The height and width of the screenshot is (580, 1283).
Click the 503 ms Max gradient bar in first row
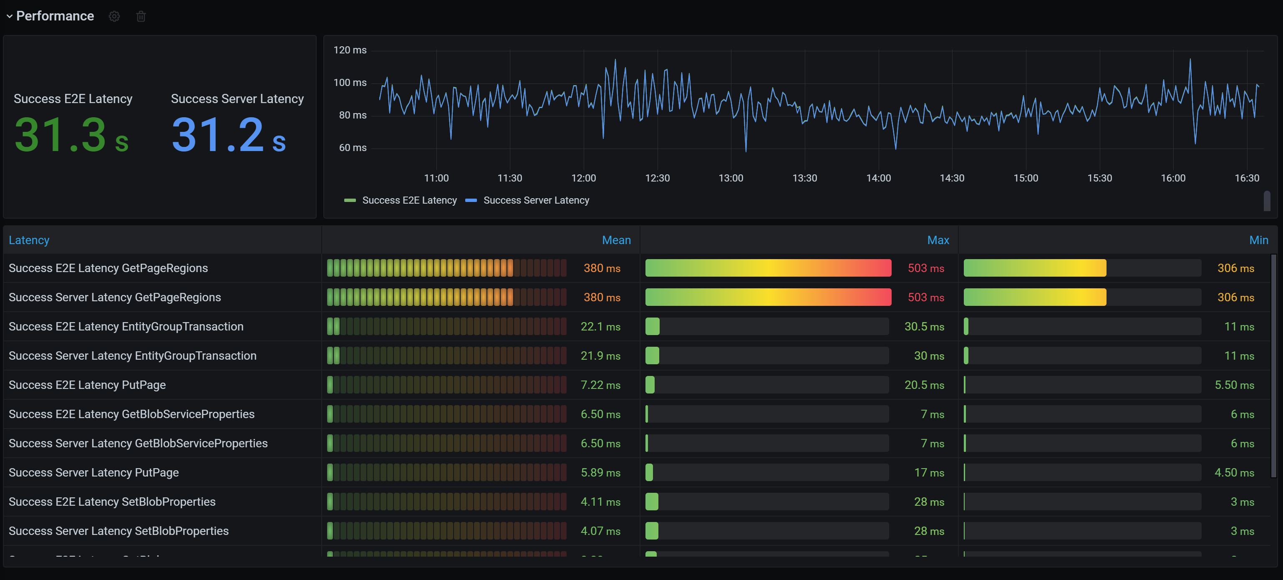tap(768, 268)
